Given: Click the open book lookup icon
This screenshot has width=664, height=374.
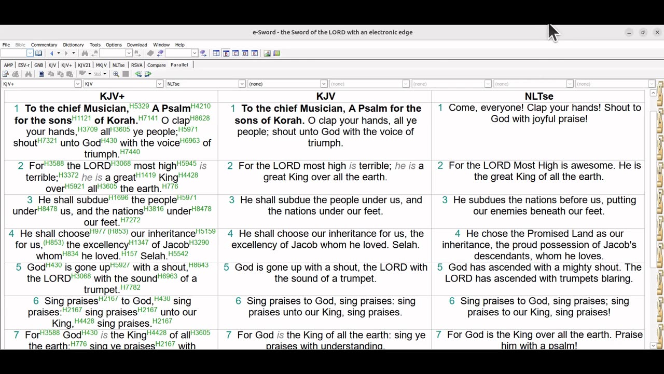Looking at the screenshot, I should (x=38, y=53).
